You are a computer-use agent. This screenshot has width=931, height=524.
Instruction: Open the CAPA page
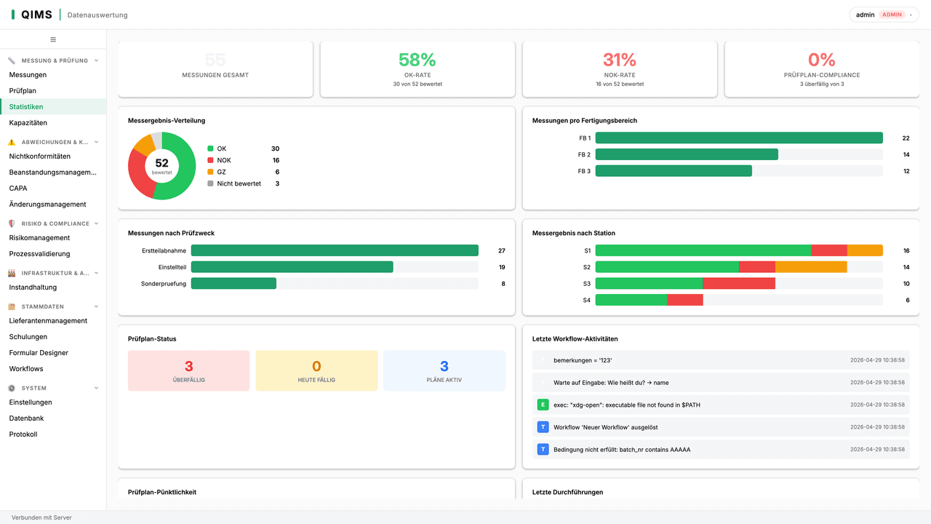point(53,188)
